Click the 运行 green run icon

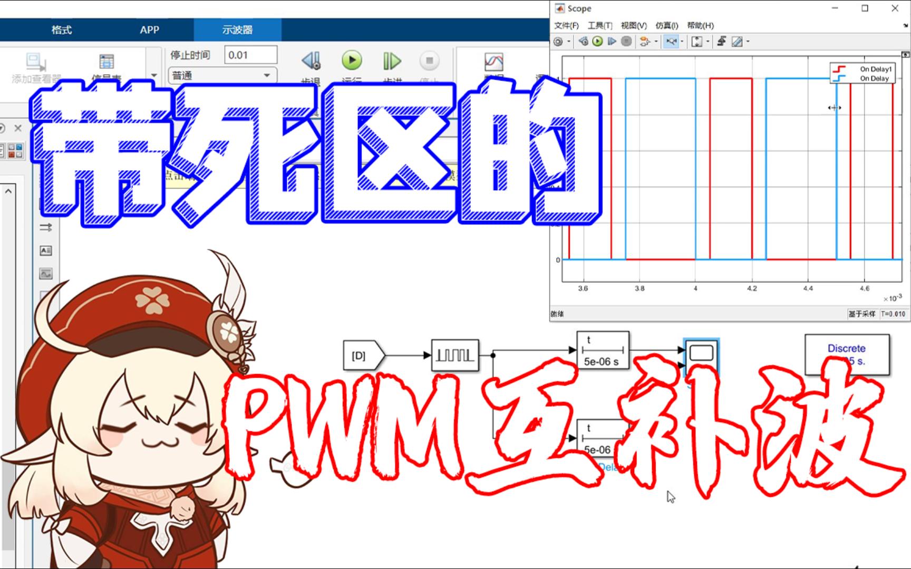(352, 61)
